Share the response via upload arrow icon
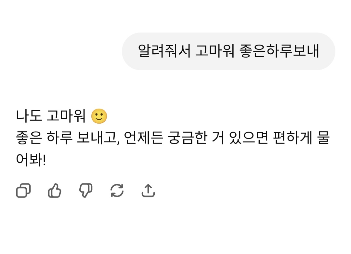This screenshot has width=351, height=254. coord(148,191)
